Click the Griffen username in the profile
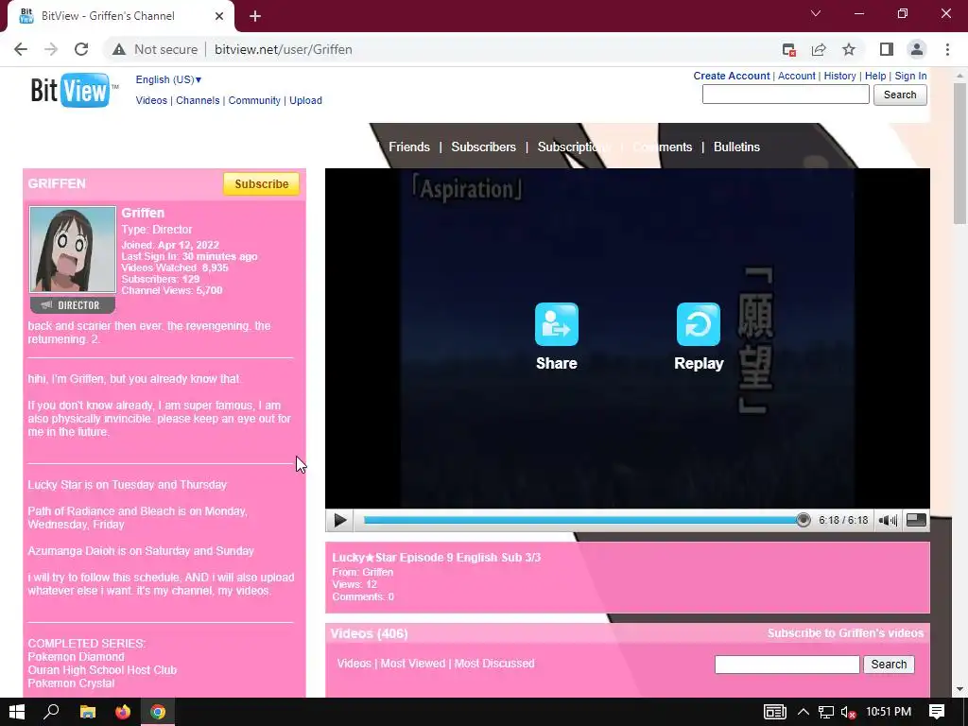 pyautogui.click(x=143, y=213)
